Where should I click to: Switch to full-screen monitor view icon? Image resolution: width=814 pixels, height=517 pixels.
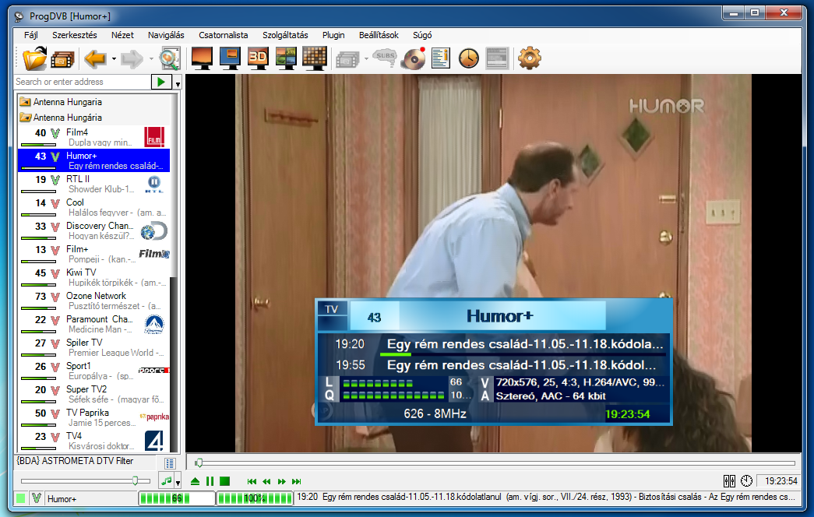202,58
